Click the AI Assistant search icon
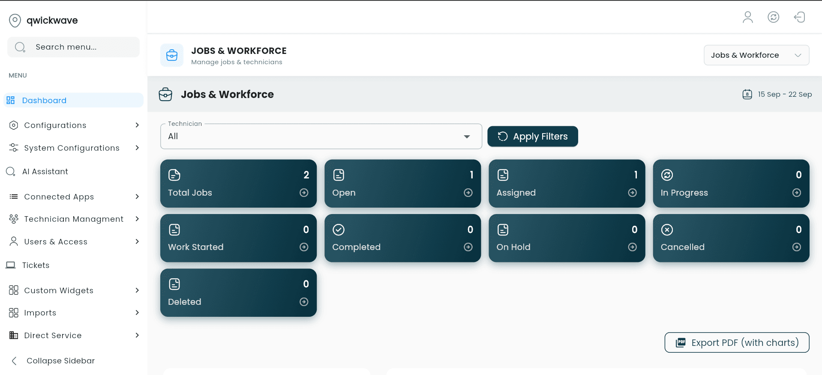The height and width of the screenshot is (375, 822). pyautogui.click(x=11, y=172)
